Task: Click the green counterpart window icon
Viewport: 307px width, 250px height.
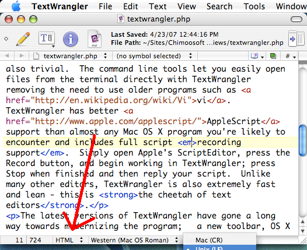Action: tap(273, 57)
